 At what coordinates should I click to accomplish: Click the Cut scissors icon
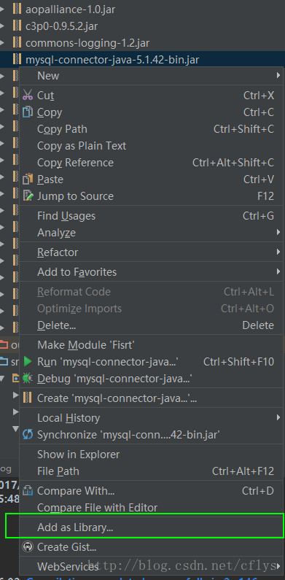pos(28,96)
